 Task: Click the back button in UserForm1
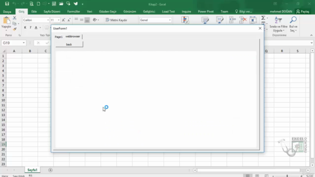(69, 44)
